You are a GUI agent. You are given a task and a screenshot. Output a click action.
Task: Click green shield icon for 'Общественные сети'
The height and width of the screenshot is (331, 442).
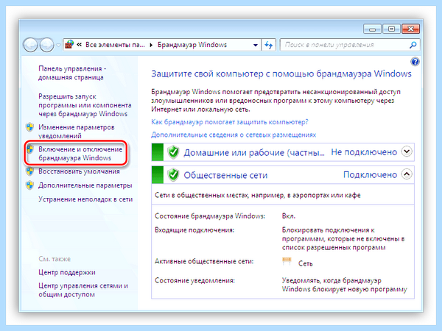tap(173, 175)
